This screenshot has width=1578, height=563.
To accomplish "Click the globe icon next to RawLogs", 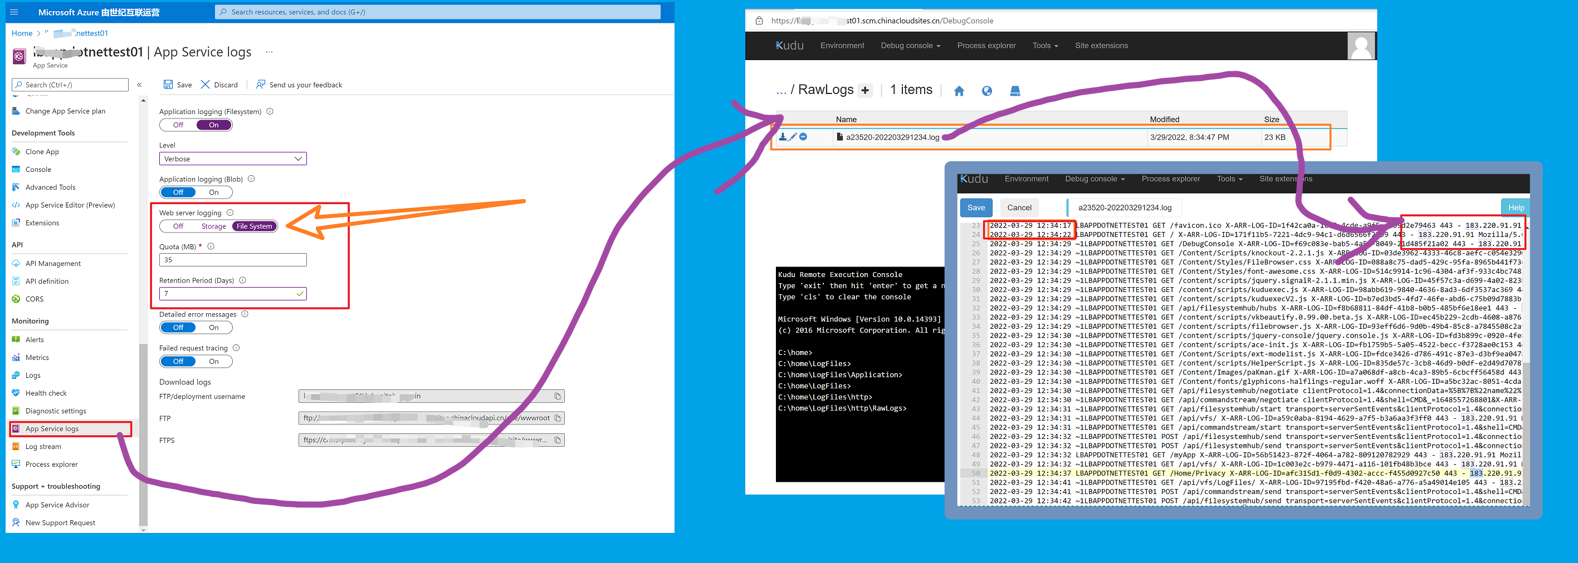I will tap(986, 91).
